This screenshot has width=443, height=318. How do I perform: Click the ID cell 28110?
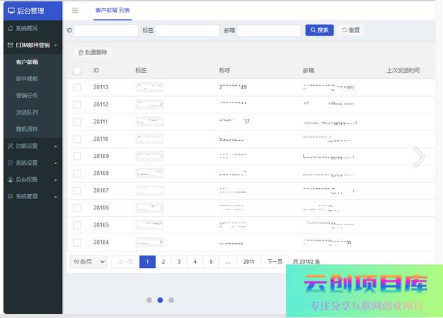pyautogui.click(x=101, y=139)
